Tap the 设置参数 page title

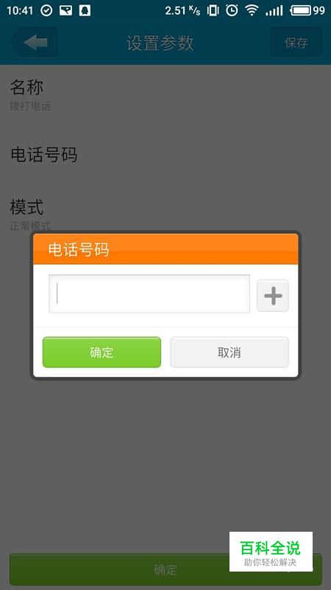click(160, 43)
